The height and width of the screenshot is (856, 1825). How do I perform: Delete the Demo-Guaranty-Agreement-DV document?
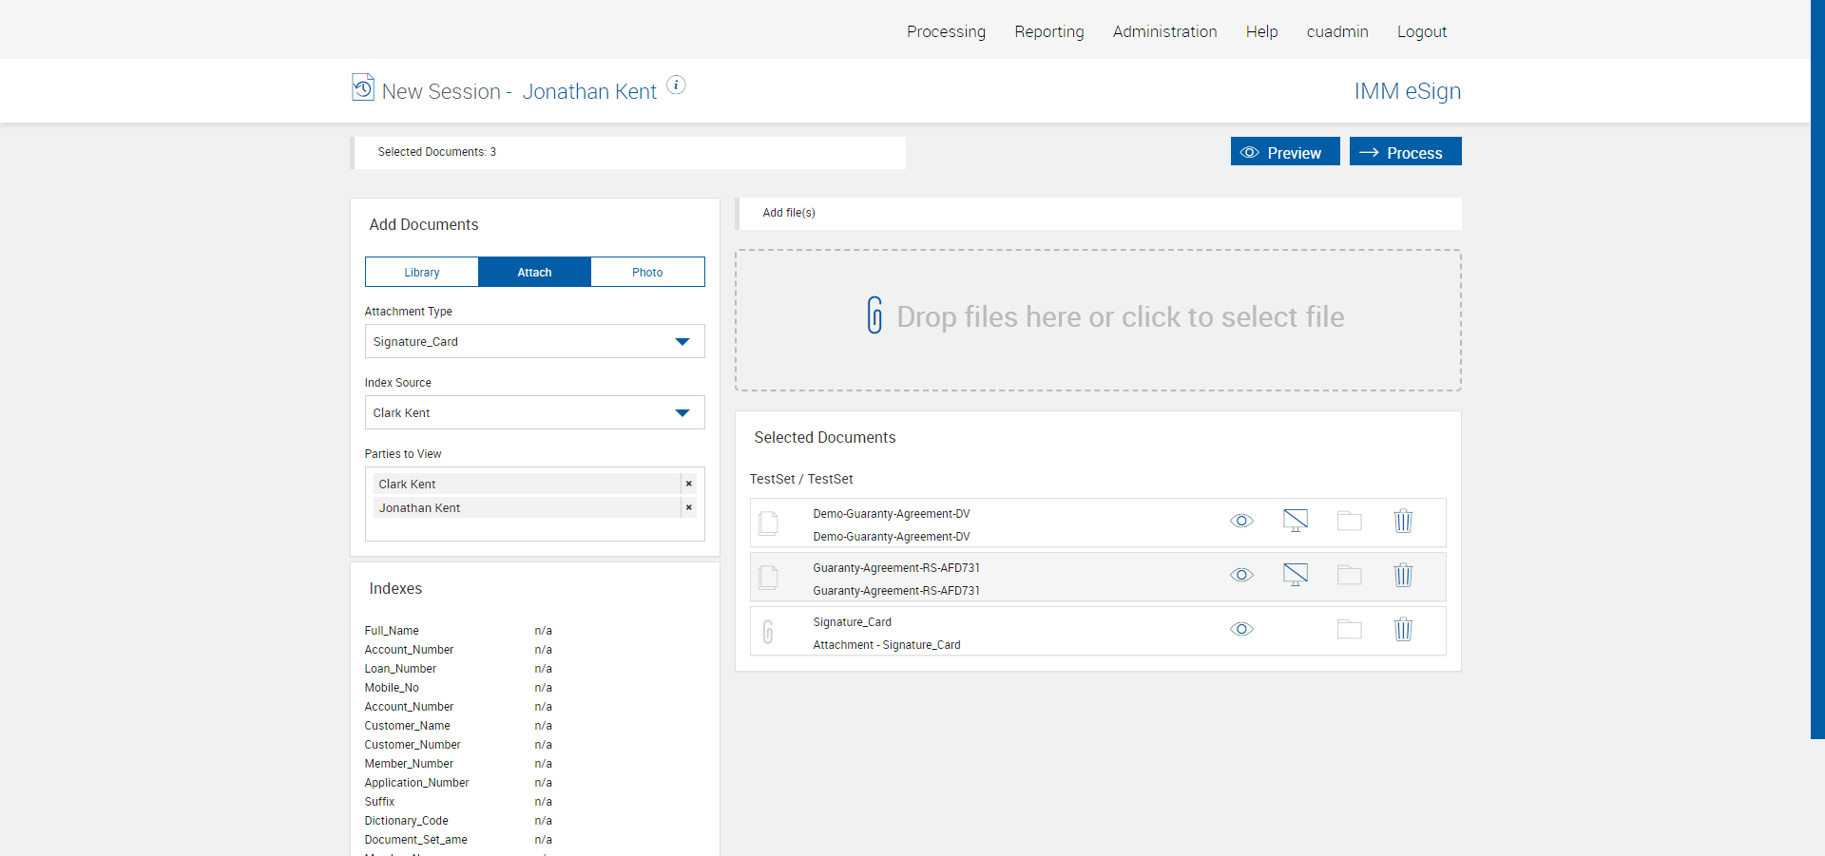click(x=1403, y=521)
